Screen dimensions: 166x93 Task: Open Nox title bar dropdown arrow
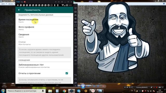[56, 2]
